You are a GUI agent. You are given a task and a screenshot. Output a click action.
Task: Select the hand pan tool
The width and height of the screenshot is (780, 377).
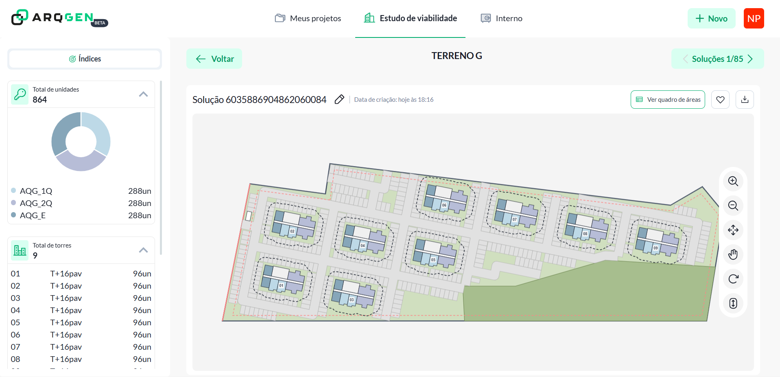tap(733, 254)
